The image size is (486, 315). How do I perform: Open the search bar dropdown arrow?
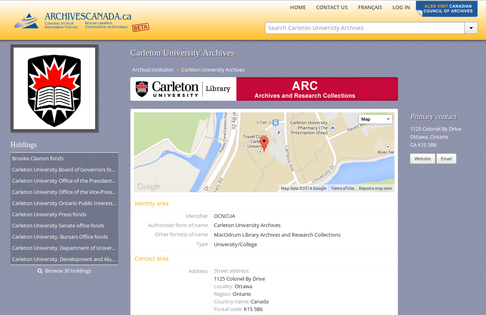point(471,28)
